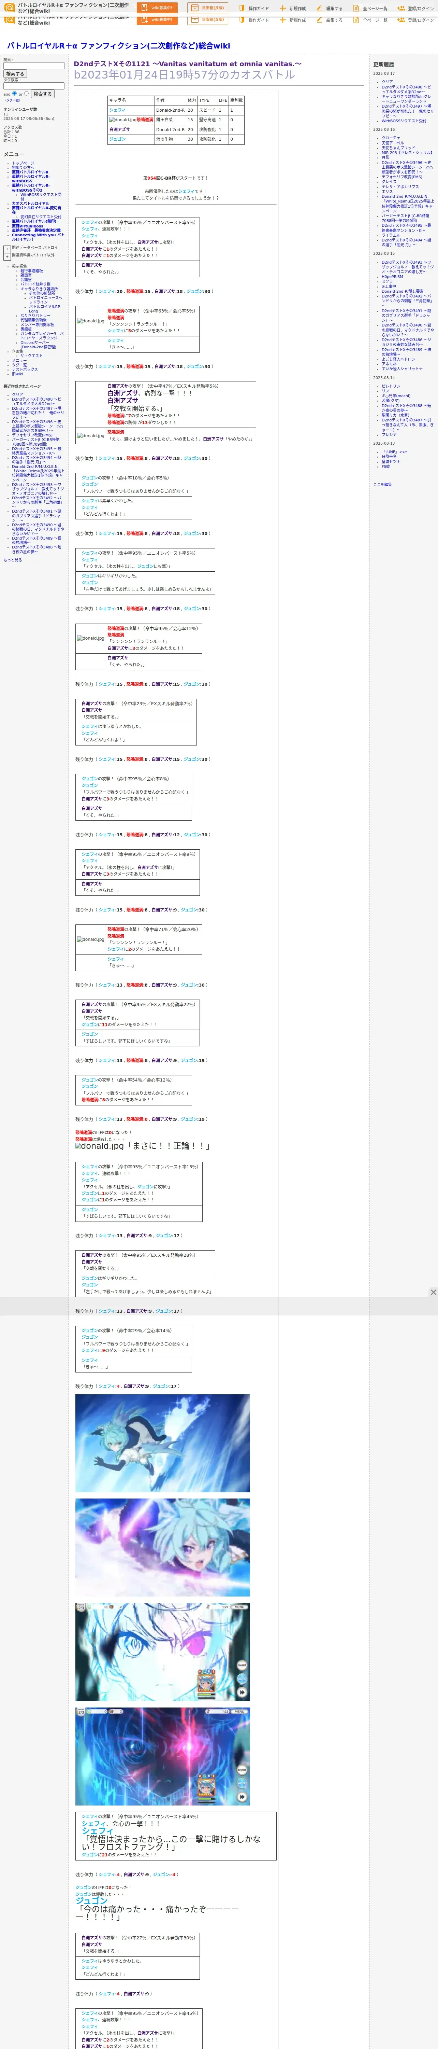
Task: Open 天使アーペル in update history
Action: click(x=393, y=143)
